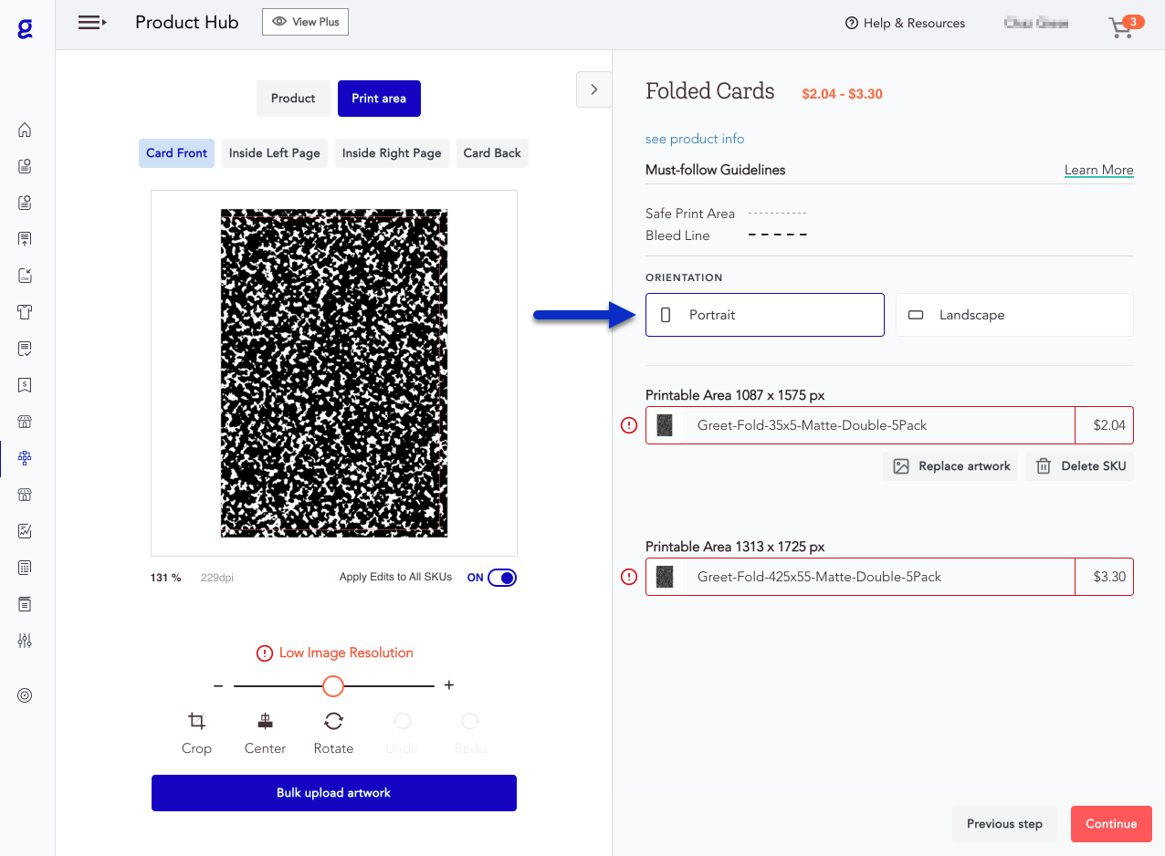Open the apparel products section in the sidebar
This screenshot has height=856, width=1165.
25,312
